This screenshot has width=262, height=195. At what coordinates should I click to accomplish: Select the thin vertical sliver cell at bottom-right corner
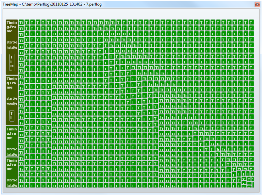253,185
